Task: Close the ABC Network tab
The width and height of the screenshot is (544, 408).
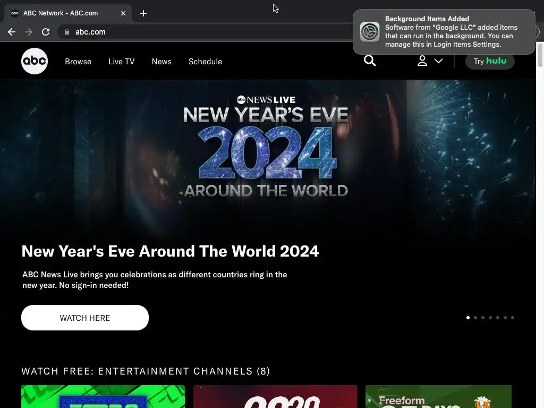Action: pos(123,13)
